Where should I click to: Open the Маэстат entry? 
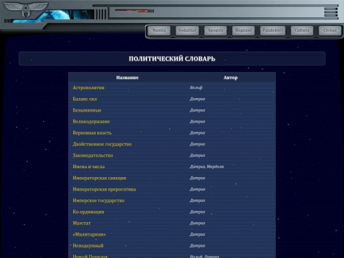coord(82,223)
